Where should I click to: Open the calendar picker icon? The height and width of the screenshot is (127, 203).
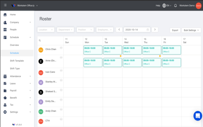(148, 30)
